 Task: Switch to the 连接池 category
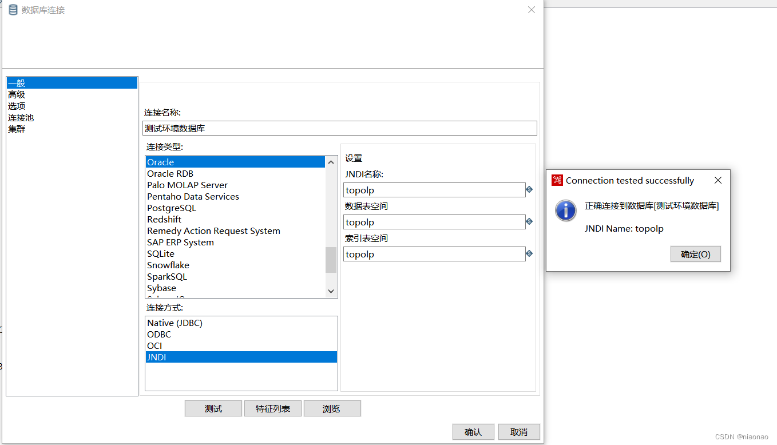72,117
